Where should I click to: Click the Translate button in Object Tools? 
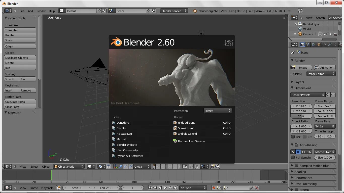click(20, 30)
